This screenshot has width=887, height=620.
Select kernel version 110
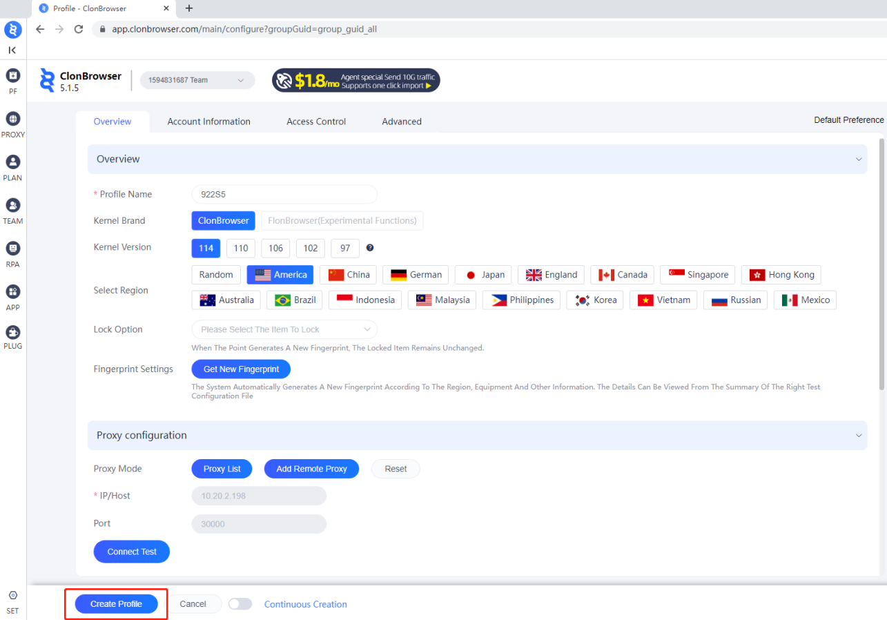(241, 249)
